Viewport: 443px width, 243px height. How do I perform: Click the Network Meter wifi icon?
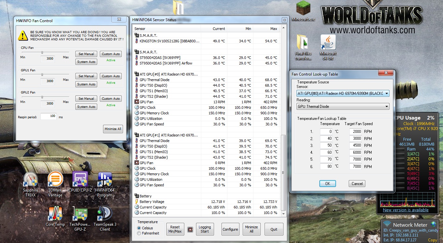pyautogui.click(x=387, y=224)
